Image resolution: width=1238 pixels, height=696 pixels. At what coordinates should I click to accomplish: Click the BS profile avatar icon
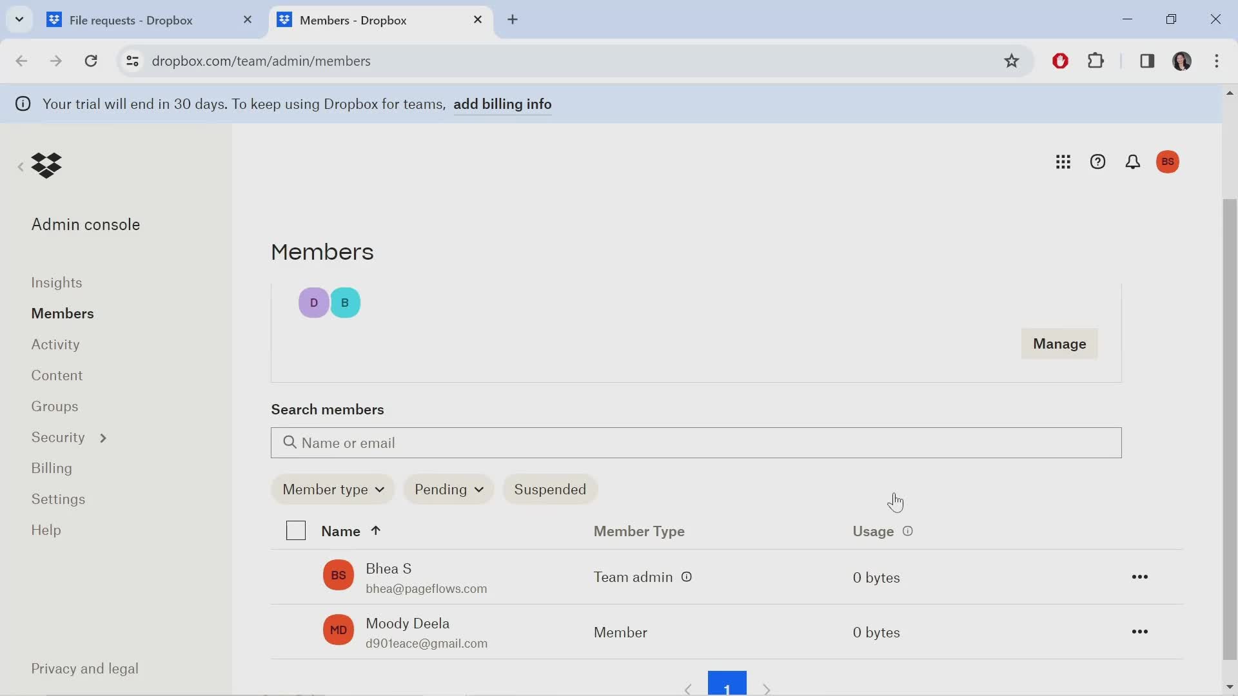coord(1168,160)
